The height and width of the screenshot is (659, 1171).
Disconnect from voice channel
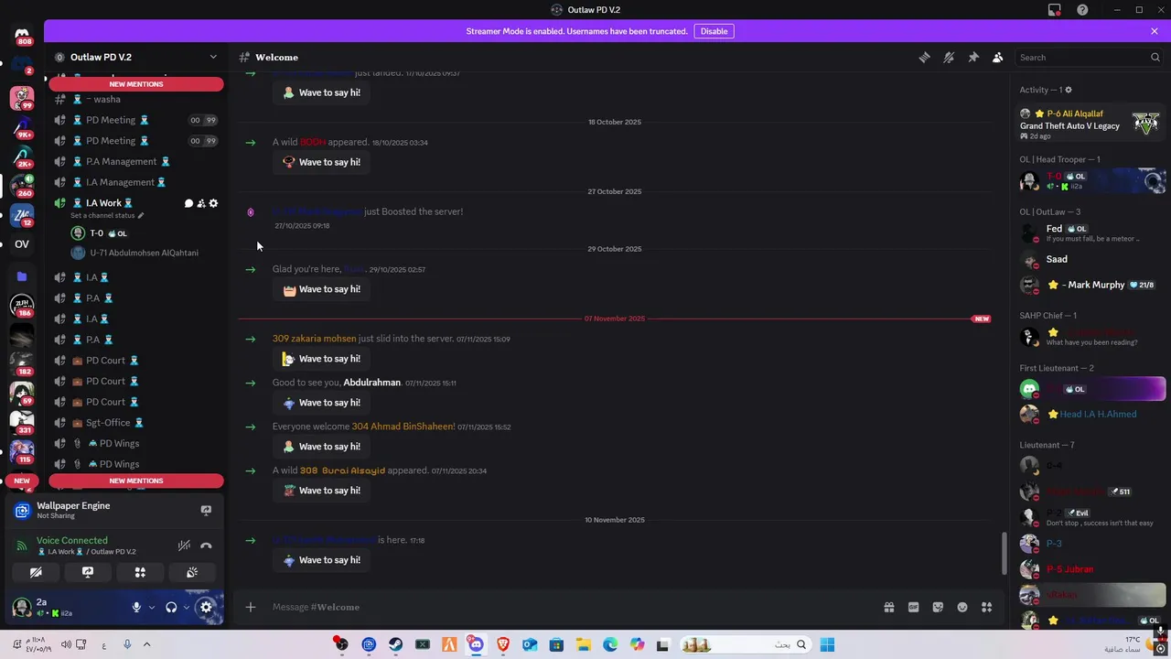(206, 546)
